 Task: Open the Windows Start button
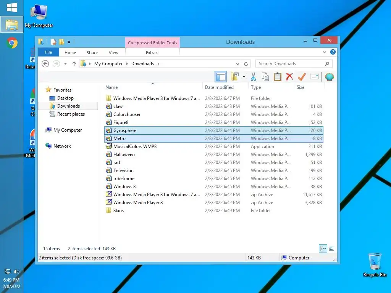(12, 8)
